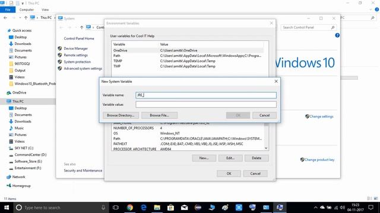Click the Browse File button
380x213 pixels.
point(159,115)
